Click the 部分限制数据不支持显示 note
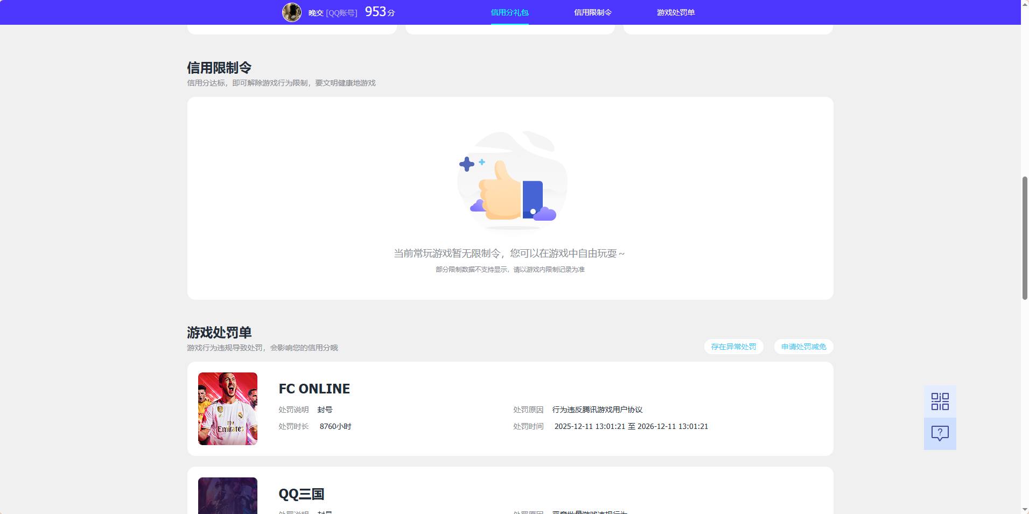Image resolution: width=1029 pixels, height=514 pixels. tap(510, 269)
